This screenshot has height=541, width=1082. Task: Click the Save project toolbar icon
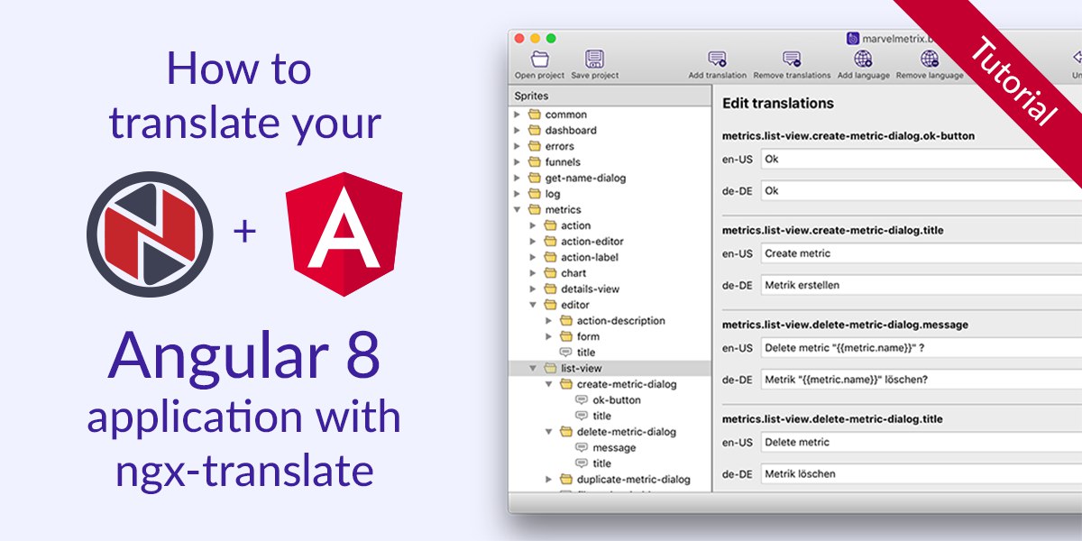594,60
